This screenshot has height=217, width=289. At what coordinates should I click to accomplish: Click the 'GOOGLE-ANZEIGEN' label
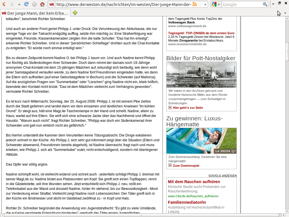pyautogui.click(x=222, y=176)
